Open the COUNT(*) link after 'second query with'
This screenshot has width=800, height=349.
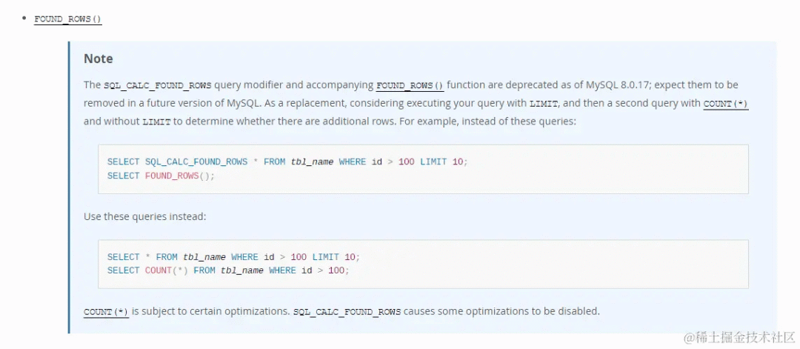click(725, 104)
